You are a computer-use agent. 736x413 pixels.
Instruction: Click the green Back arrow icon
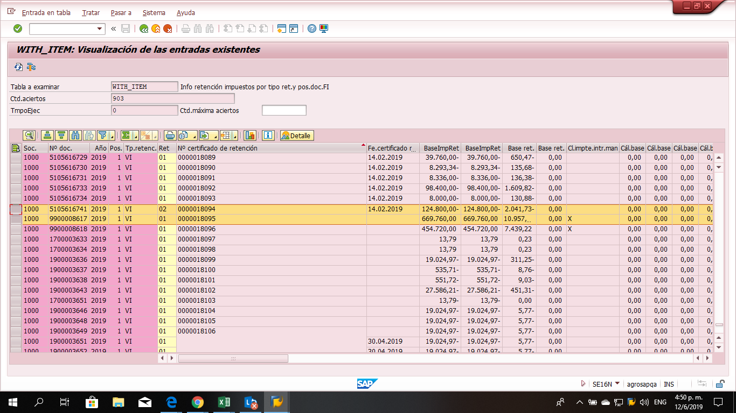pos(144,29)
